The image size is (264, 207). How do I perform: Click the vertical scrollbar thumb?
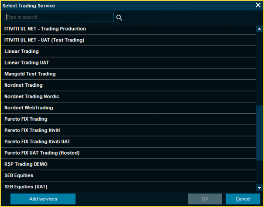[x=259, y=133]
